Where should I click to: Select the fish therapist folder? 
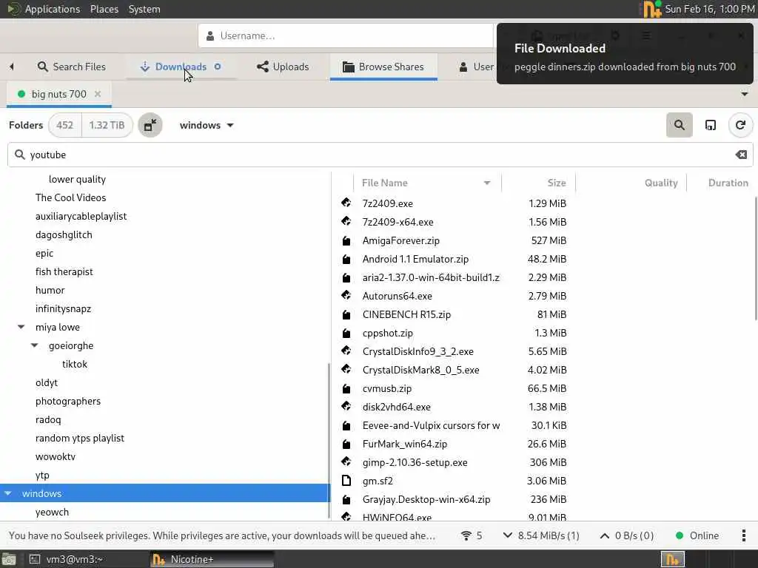(x=64, y=271)
